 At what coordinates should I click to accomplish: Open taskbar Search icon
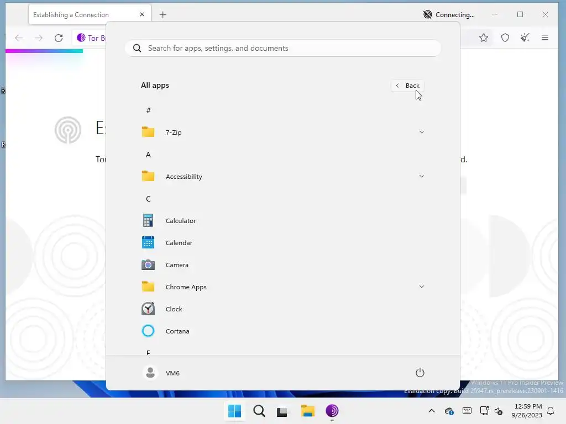click(259, 411)
